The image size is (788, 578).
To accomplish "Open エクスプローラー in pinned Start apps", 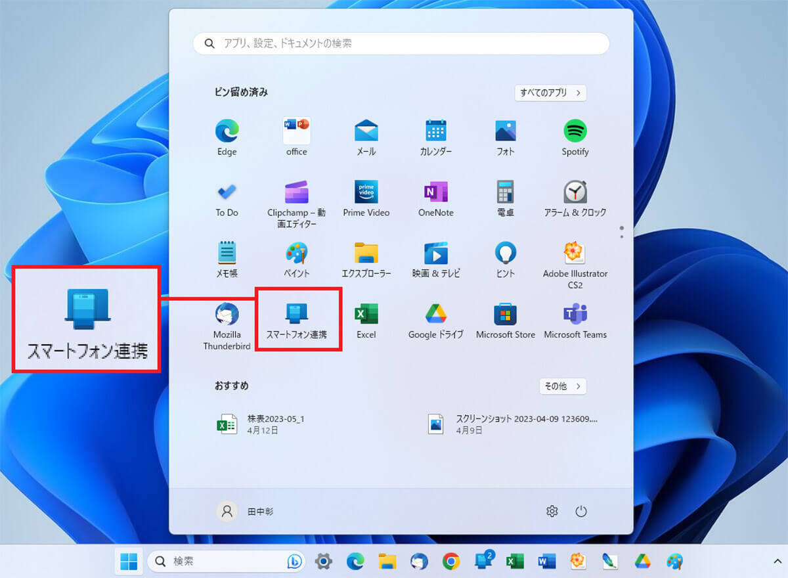I will [x=366, y=259].
